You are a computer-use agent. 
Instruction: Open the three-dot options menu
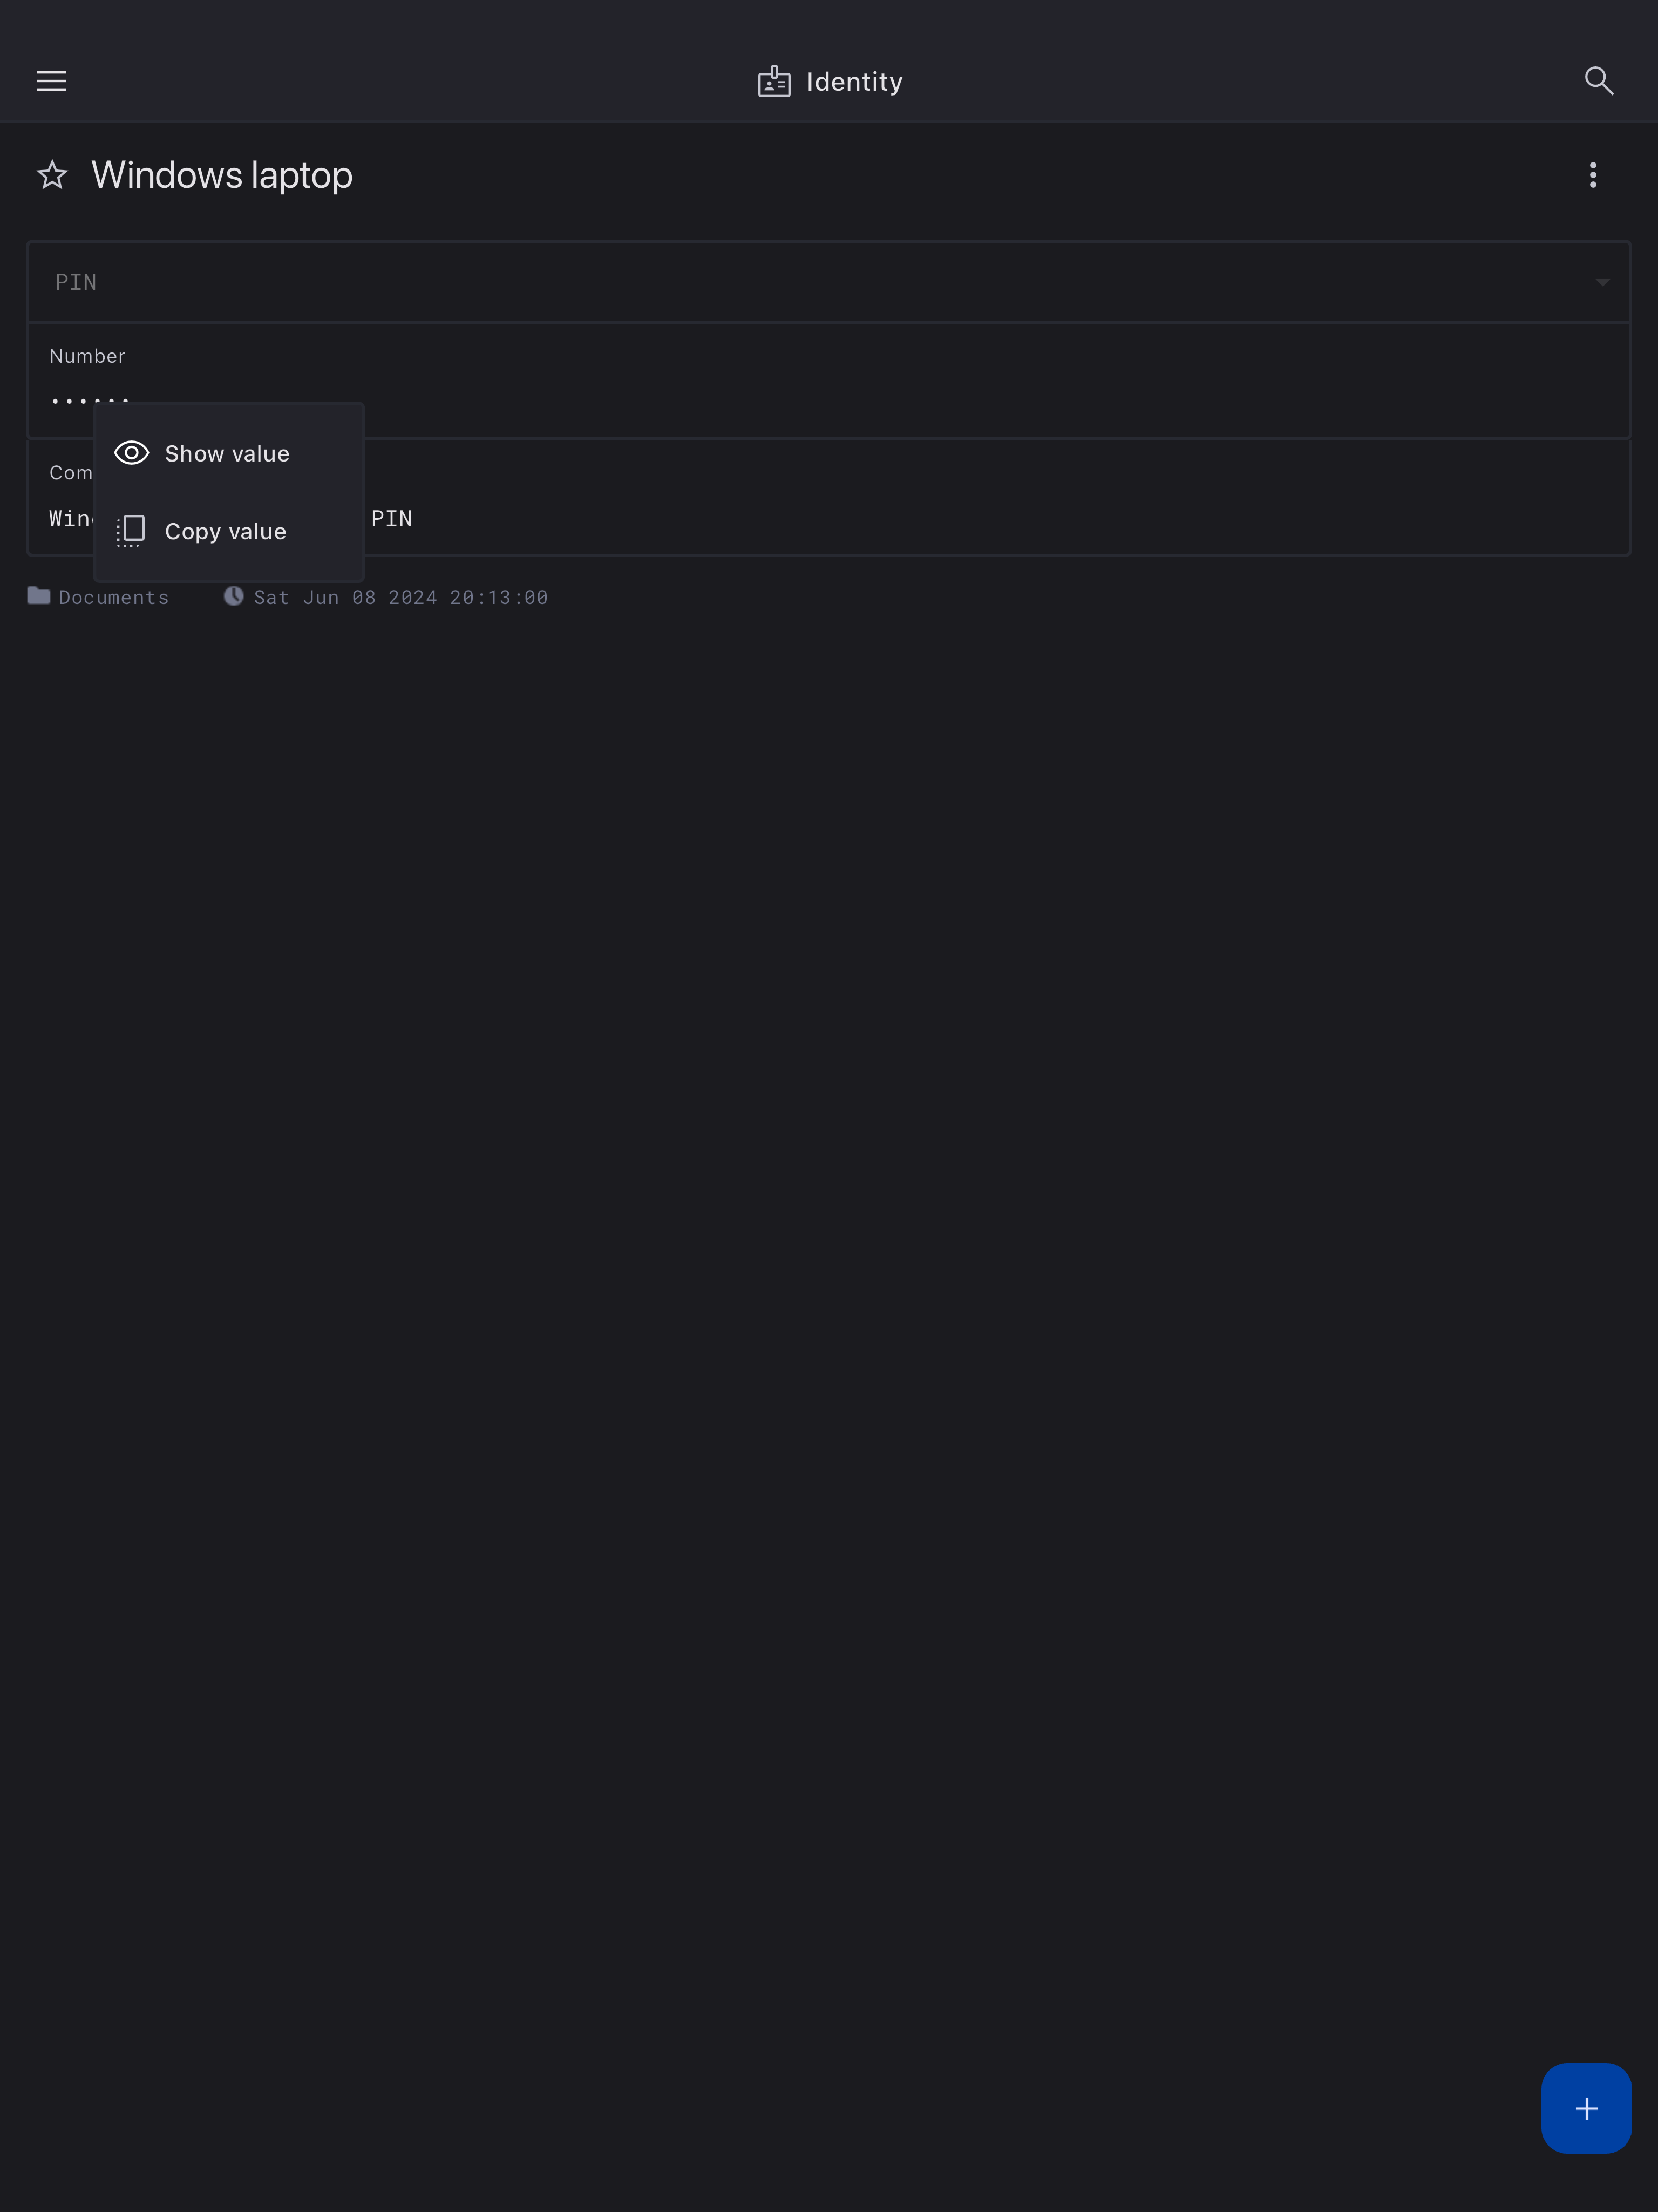tap(1593, 175)
